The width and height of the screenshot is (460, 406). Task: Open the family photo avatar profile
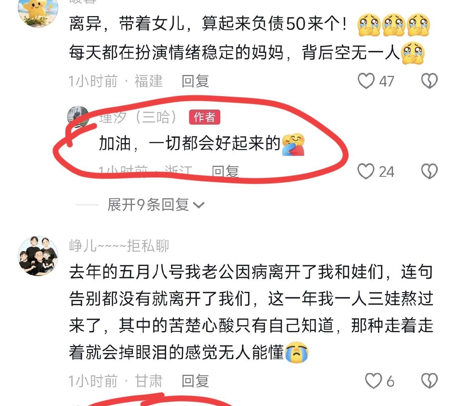coord(38,256)
